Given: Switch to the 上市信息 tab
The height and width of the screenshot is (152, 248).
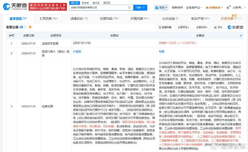Looking at the screenshot, I should click(49, 19).
